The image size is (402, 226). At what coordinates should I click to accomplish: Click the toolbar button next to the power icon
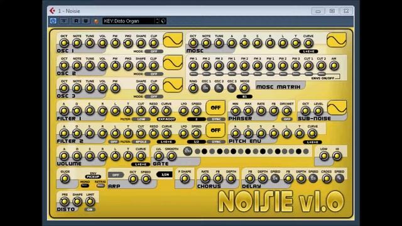[64, 21]
